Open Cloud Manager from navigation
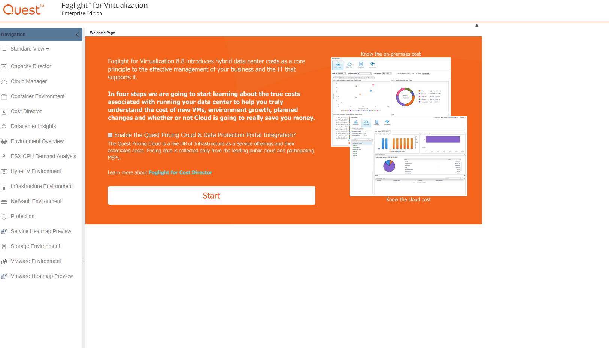Screen dimensions: 609x348 (29, 81)
